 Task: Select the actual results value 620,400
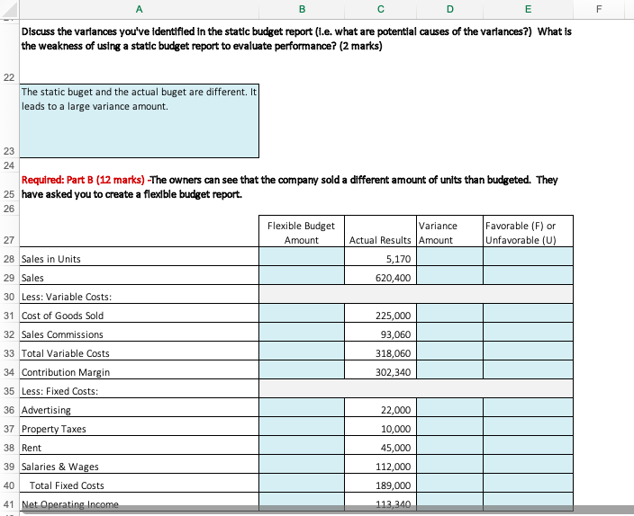point(380,275)
